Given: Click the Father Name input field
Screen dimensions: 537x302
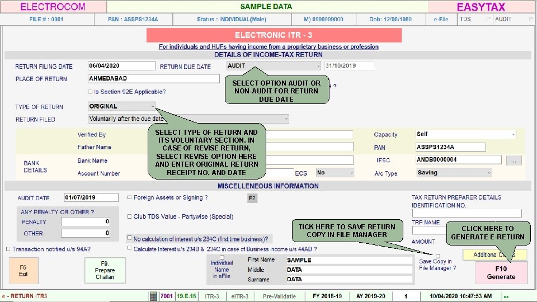Looking at the screenshot, I should (309, 147).
